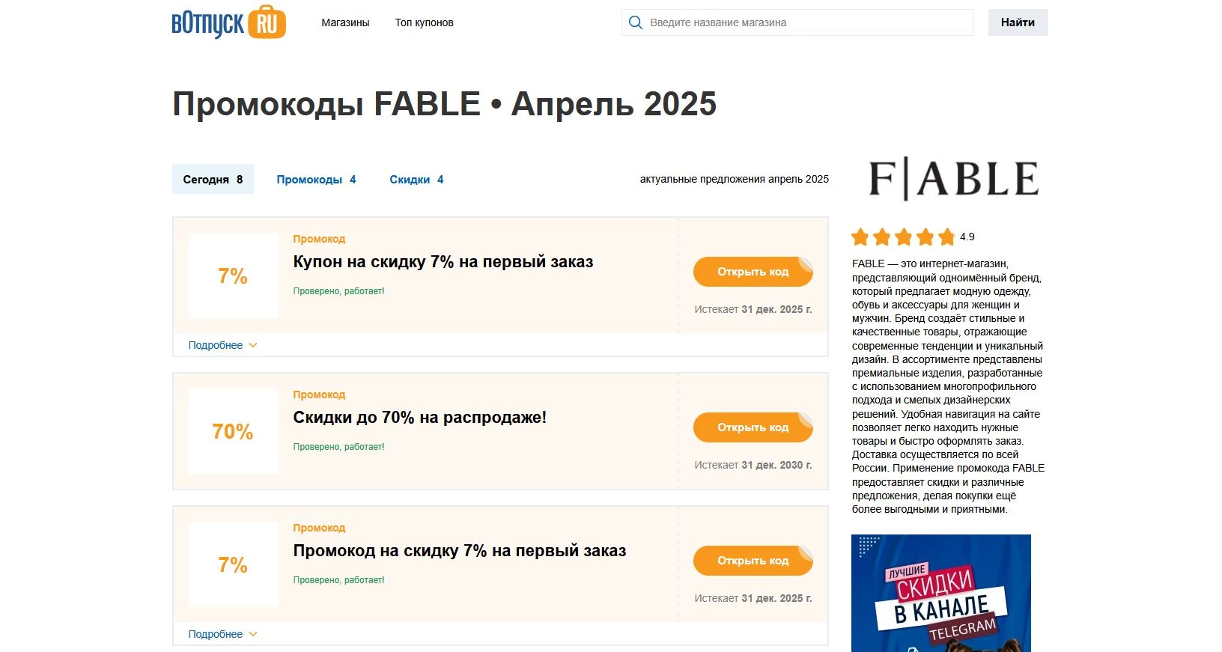Select the Сегодня 8 filter toggle

click(213, 179)
